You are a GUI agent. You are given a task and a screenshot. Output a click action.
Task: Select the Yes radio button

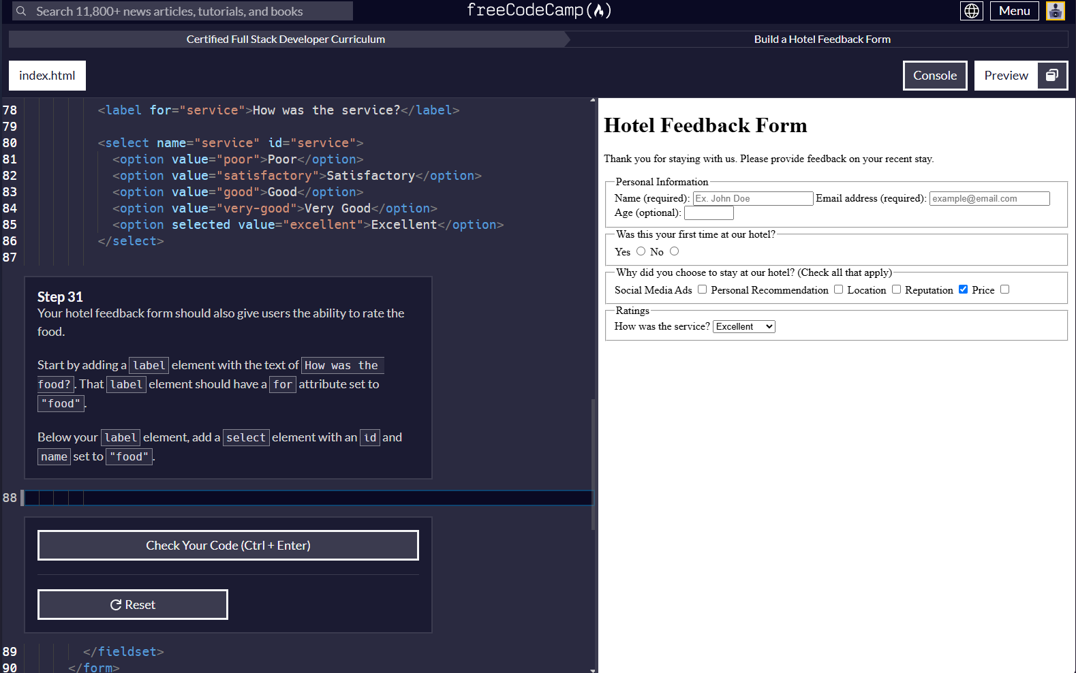[641, 251]
